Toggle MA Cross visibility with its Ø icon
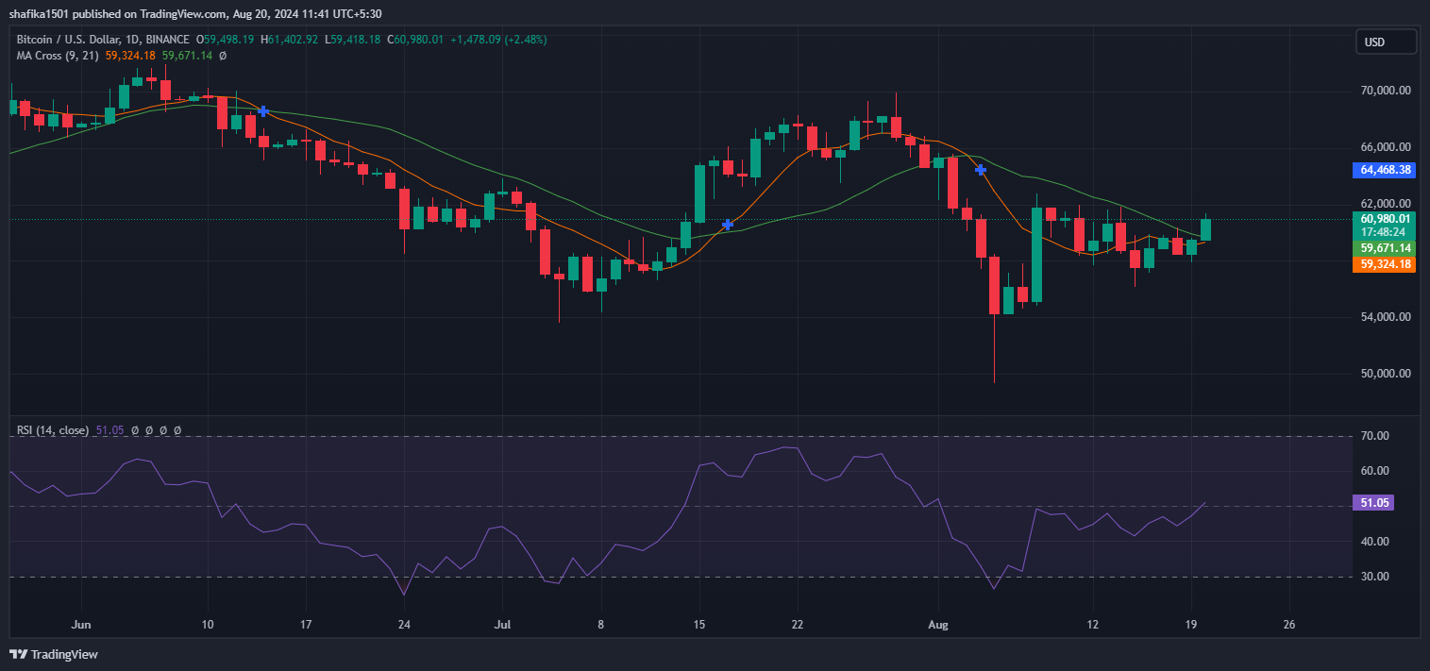Viewport: 1430px width, 671px height. pyautogui.click(x=222, y=56)
